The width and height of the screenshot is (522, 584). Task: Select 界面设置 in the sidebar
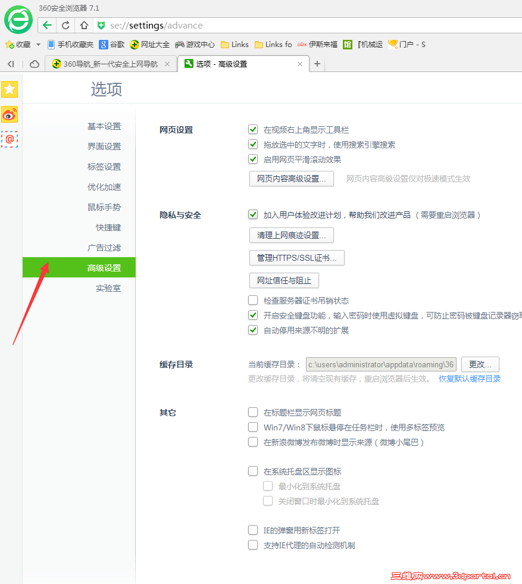click(x=104, y=146)
